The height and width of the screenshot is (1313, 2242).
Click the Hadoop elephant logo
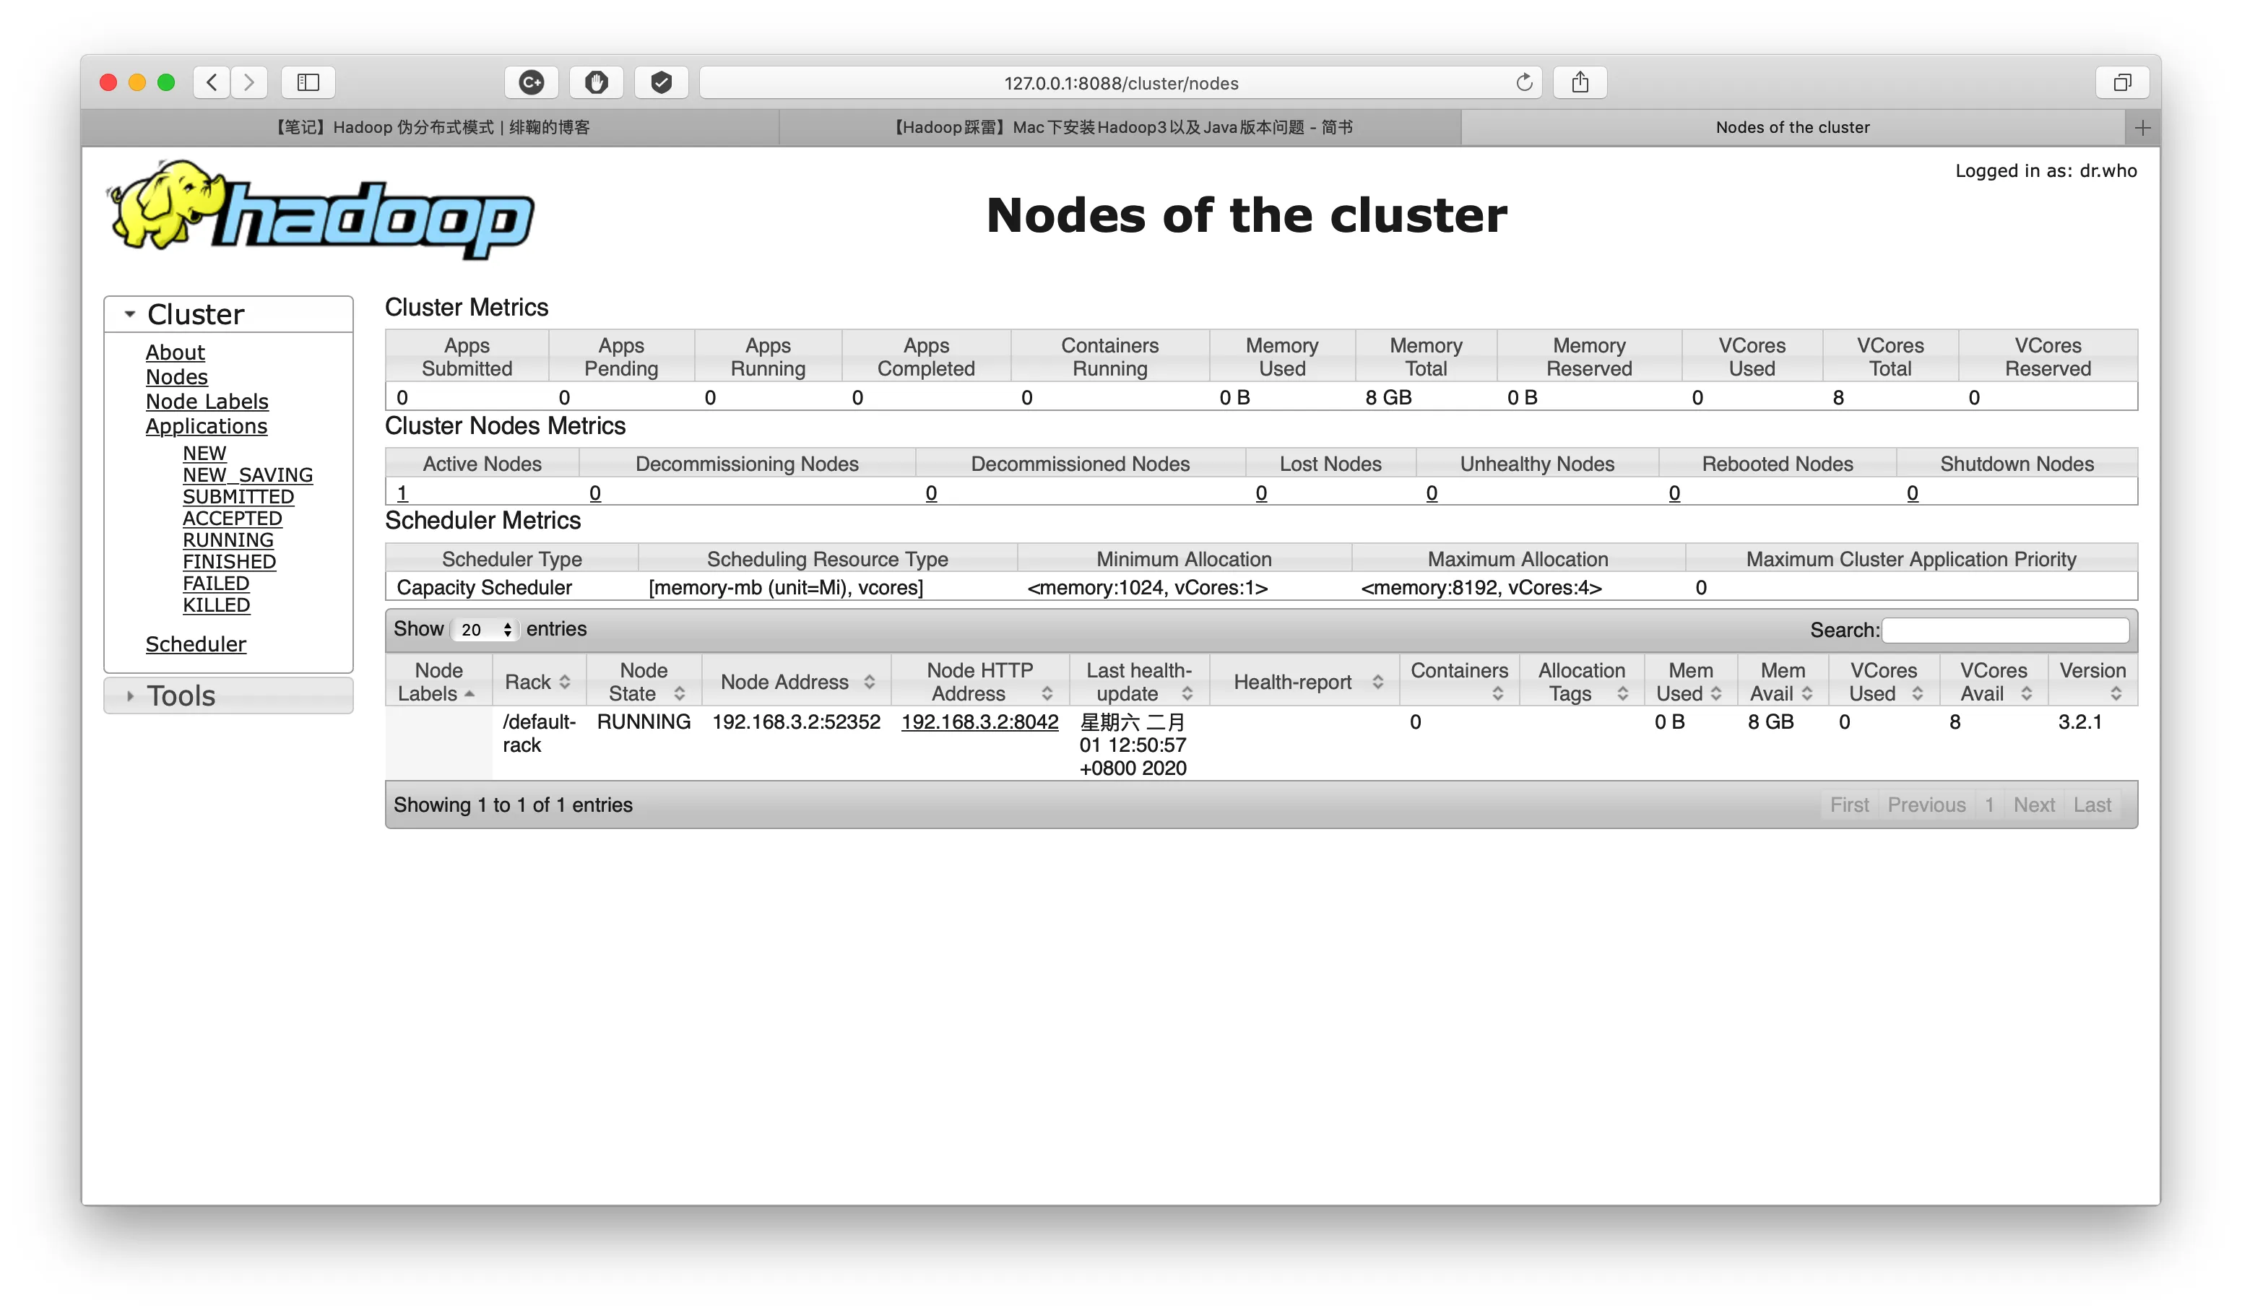point(320,210)
